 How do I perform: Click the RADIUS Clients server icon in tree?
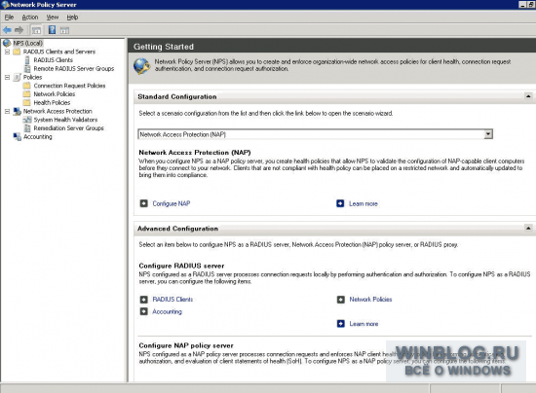pos(27,60)
